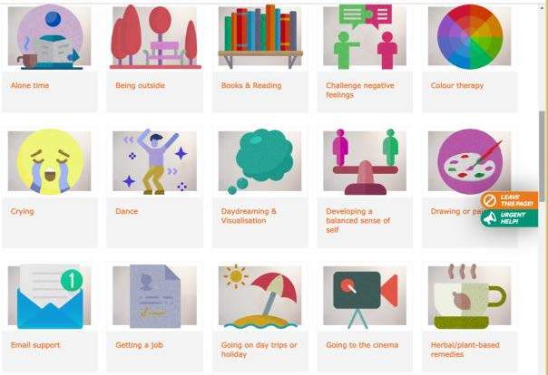Click the Urgent Help button
The image size is (548, 375).
point(509,218)
